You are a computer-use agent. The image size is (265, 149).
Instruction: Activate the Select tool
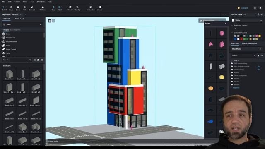pyautogui.click(x=4, y=8)
